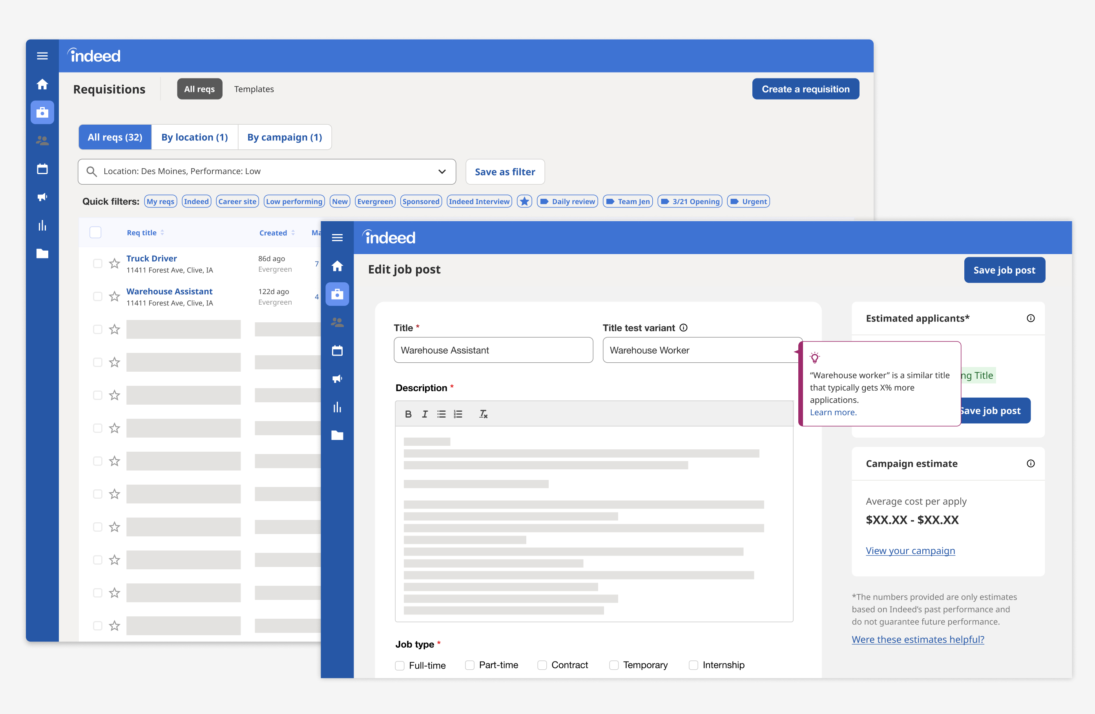
Task: Apply italic formatting in Description editor
Action: tap(425, 414)
